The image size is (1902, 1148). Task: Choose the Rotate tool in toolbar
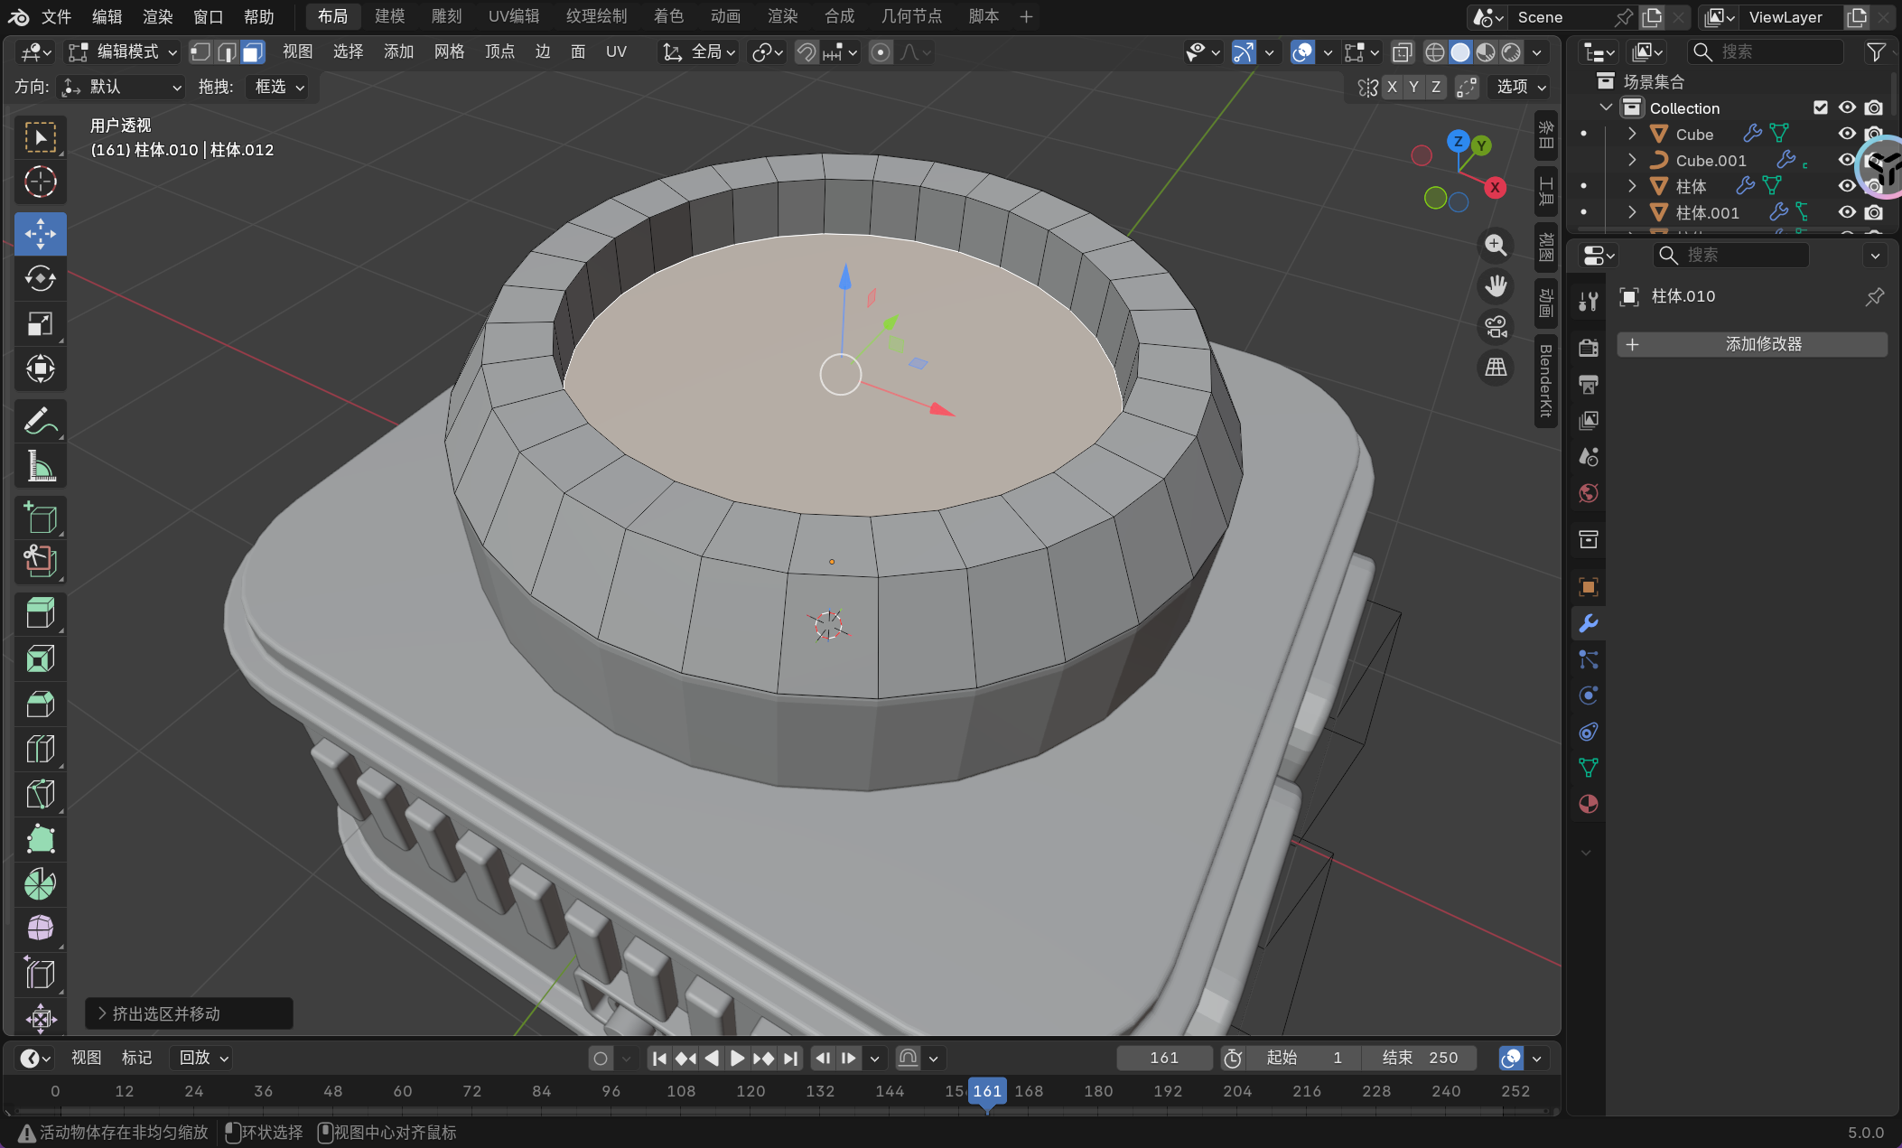tap(40, 279)
